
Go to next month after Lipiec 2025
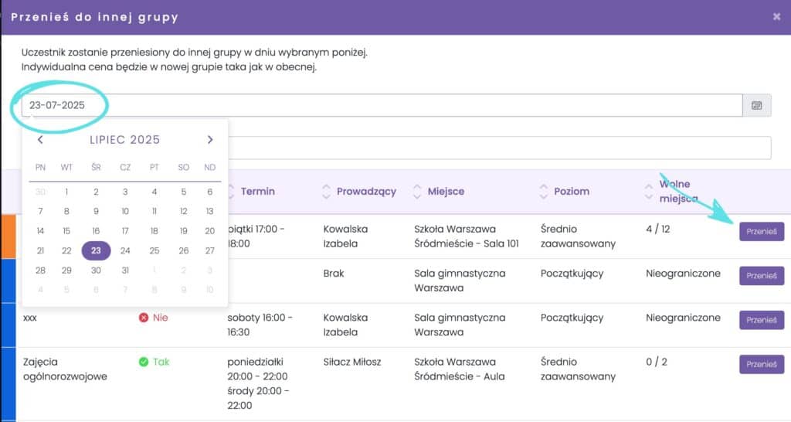click(x=210, y=140)
